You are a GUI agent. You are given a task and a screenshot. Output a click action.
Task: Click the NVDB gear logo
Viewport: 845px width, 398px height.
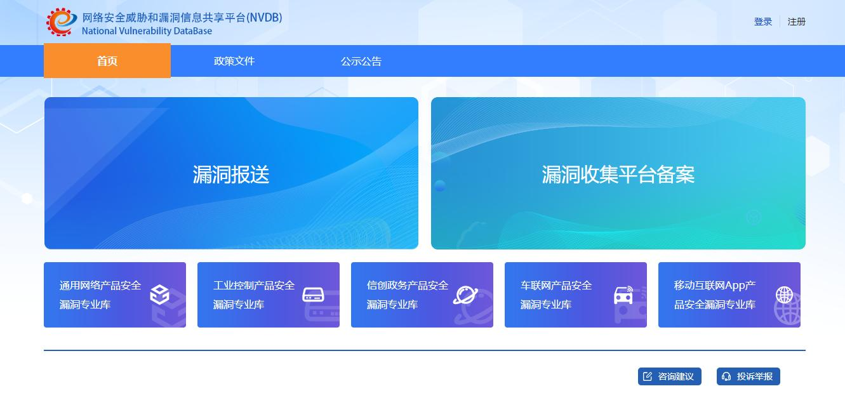point(62,22)
